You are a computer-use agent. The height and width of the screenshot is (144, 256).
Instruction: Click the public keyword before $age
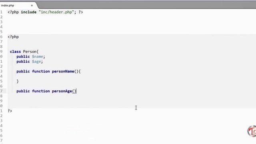click(23, 62)
